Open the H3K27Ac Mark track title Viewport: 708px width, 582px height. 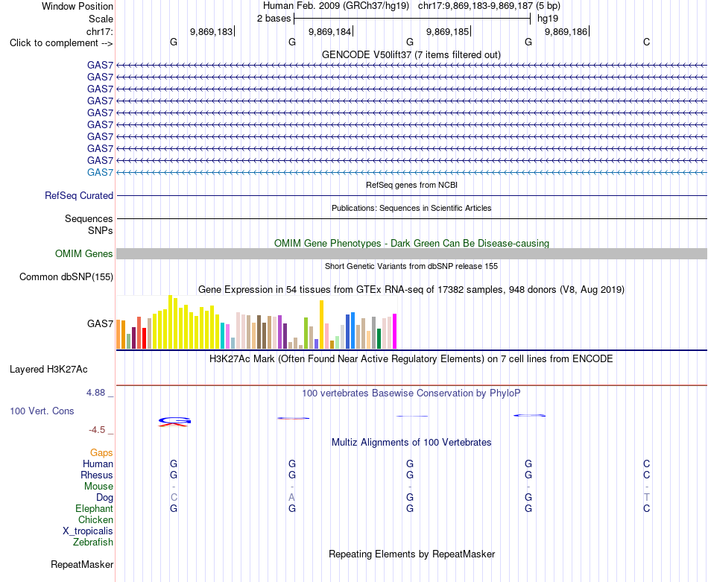tap(411, 359)
